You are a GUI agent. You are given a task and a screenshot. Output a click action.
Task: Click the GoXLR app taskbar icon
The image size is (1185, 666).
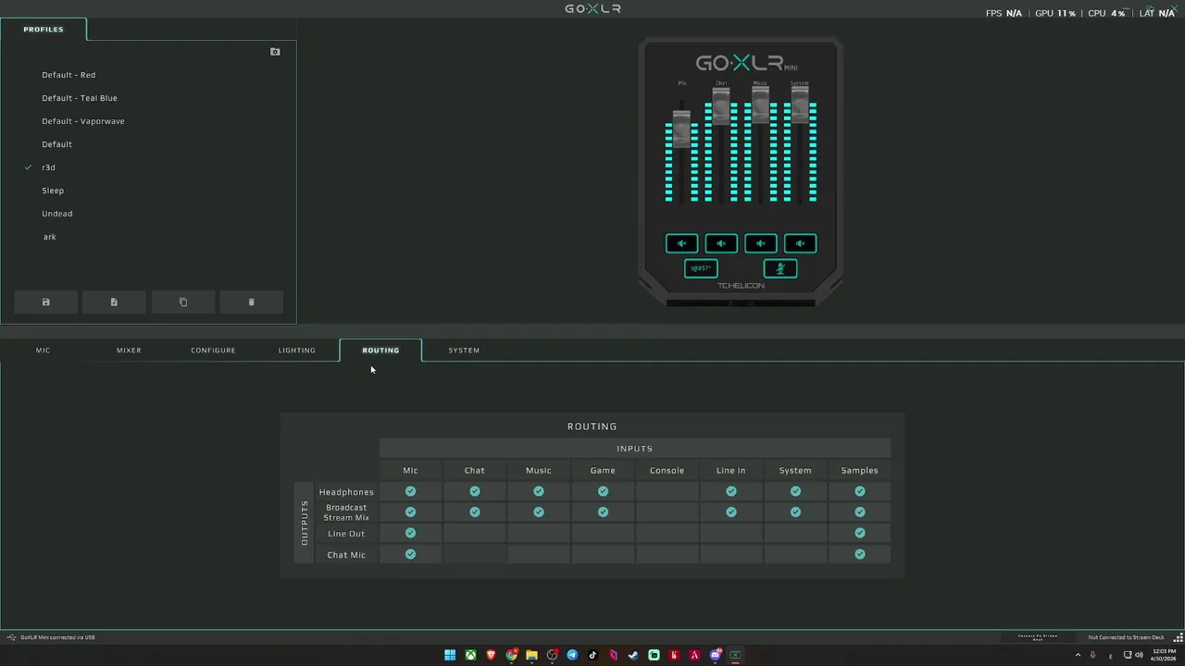(x=735, y=655)
